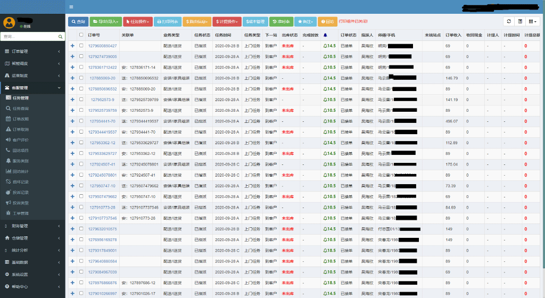Screen dimensions: 545x298
Task: Click the calendar icon beside 订单改期
Action: pos(9,119)
